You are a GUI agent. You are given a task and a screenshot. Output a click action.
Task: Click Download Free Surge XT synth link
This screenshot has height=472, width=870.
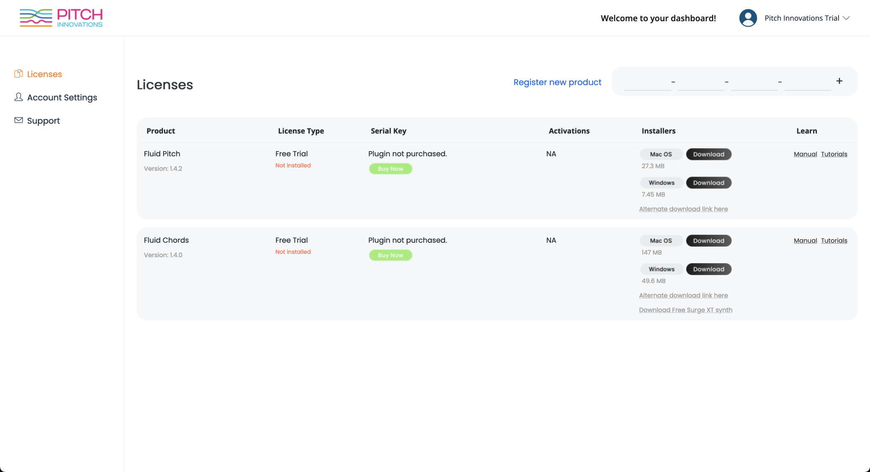(x=685, y=310)
